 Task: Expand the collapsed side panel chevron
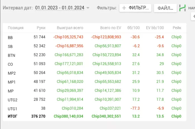pyautogui.click(x=194, y=16)
